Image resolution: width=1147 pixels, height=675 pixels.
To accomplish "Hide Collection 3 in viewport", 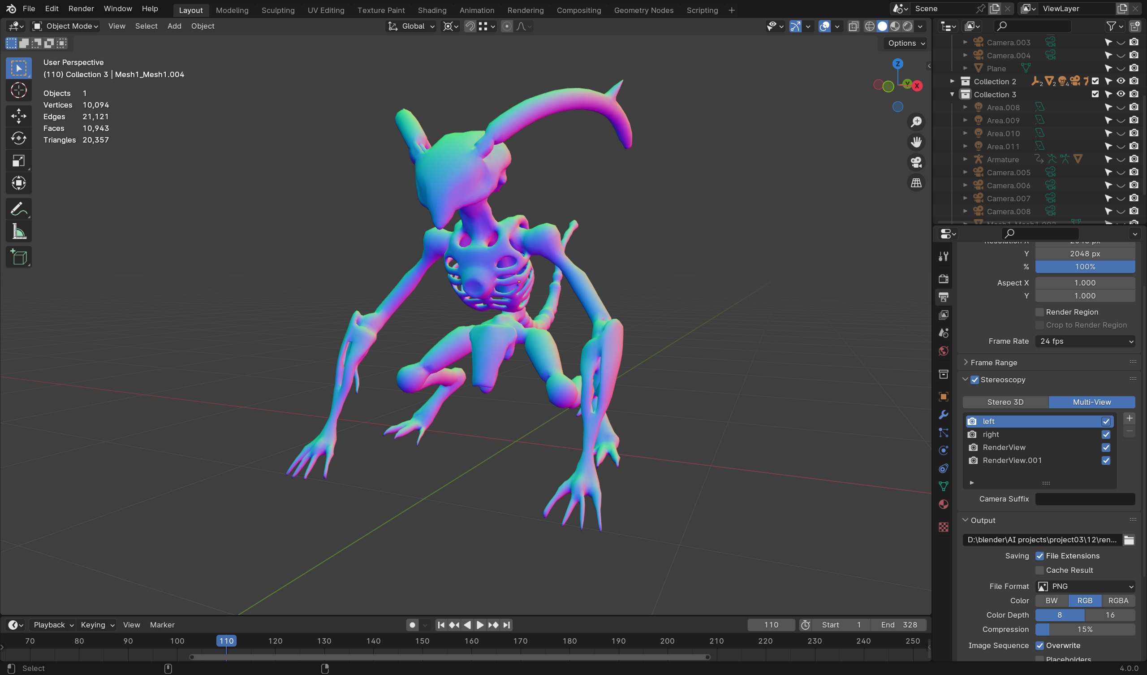I will (1121, 94).
